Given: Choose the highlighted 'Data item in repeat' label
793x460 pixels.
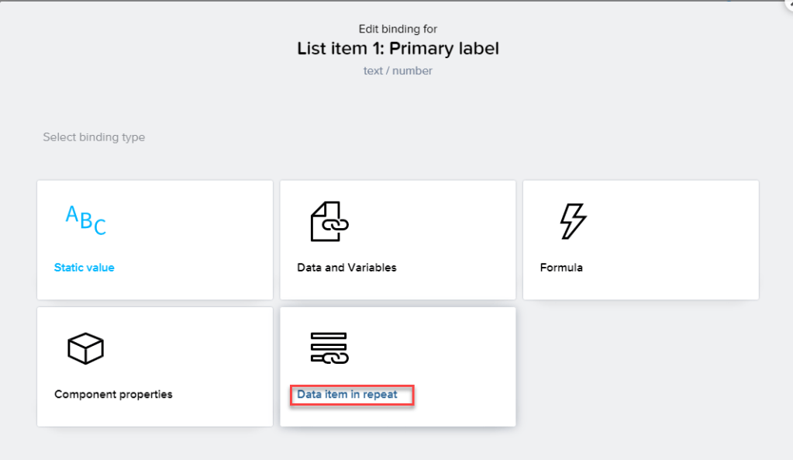Looking at the screenshot, I should (x=347, y=395).
